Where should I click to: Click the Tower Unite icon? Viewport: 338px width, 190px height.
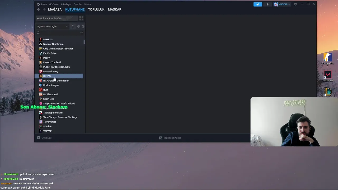pyautogui.click(x=40, y=122)
